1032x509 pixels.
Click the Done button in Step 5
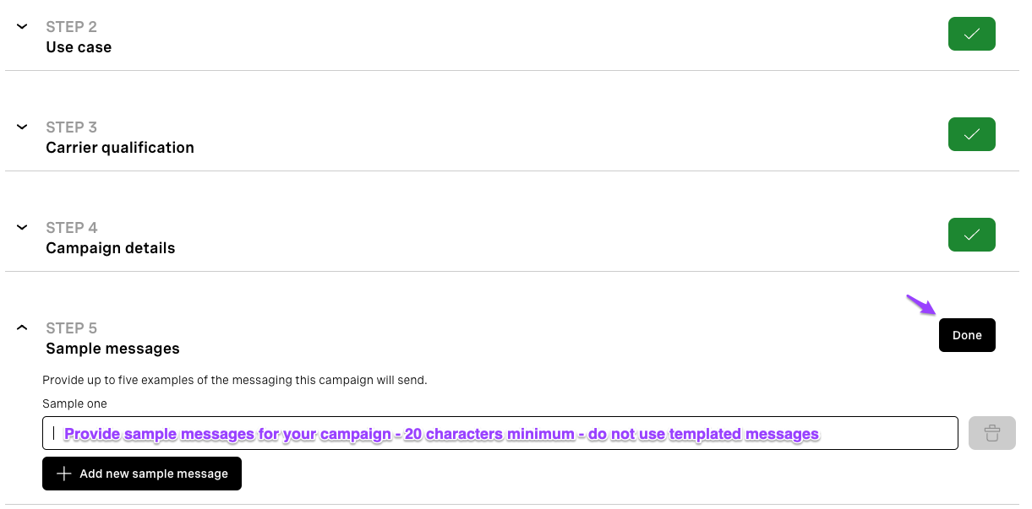[x=967, y=335]
